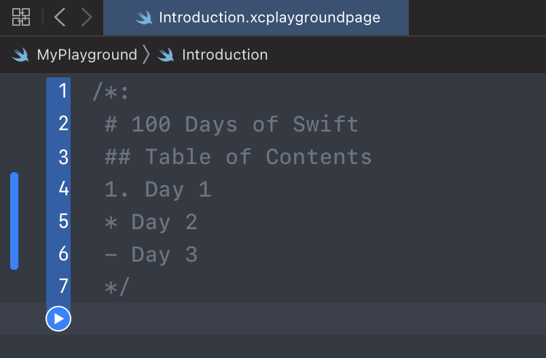Click the Introduction page Swift icon
This screenshot has height=358, width=546.
166,55
